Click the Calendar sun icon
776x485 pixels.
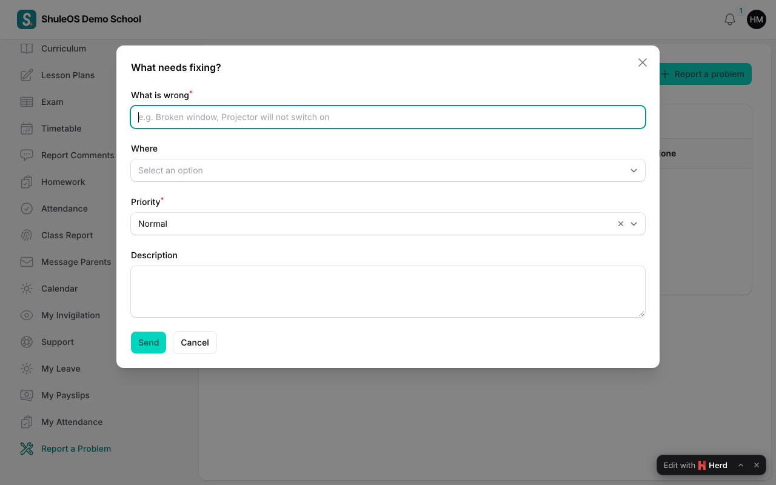[x=27, y=289]
